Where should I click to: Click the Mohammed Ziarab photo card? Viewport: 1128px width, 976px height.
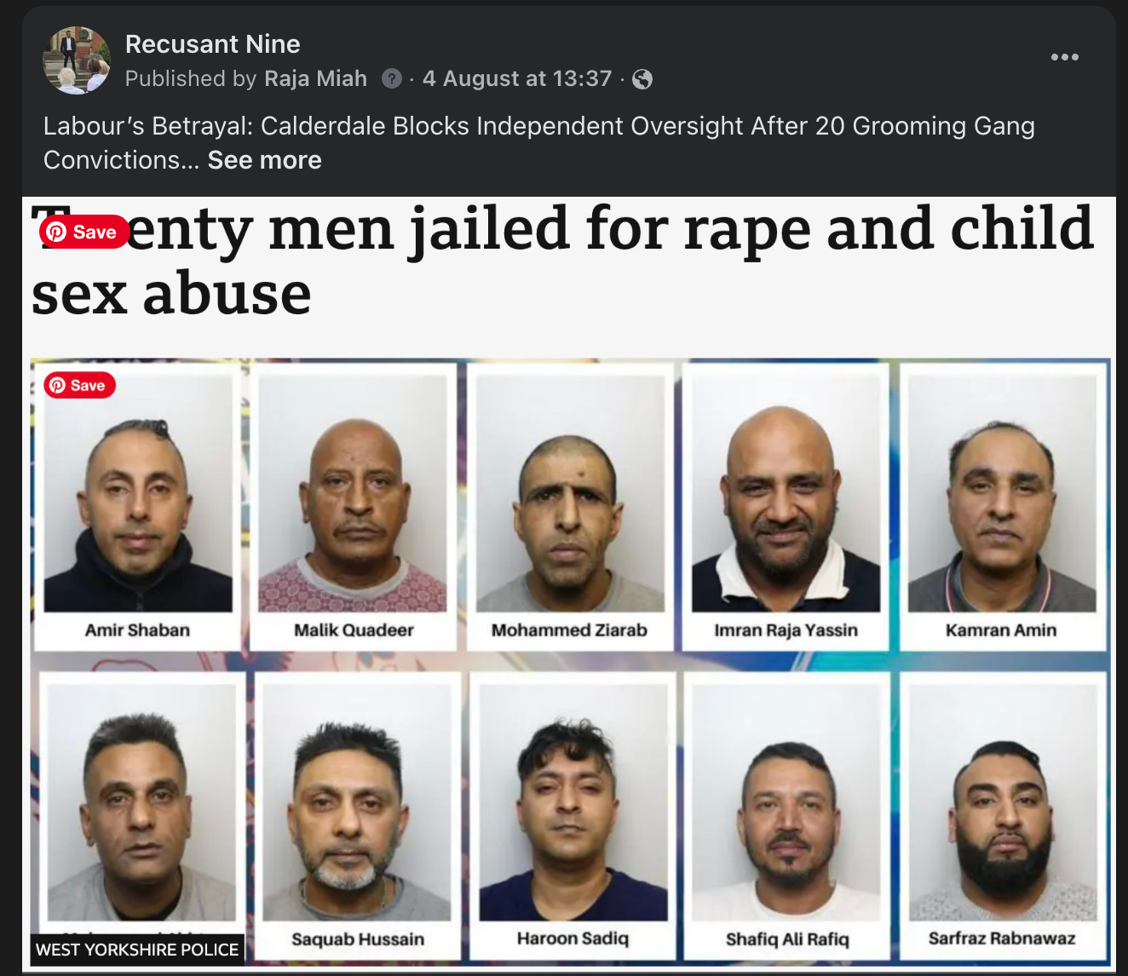[x=569, y=508]
